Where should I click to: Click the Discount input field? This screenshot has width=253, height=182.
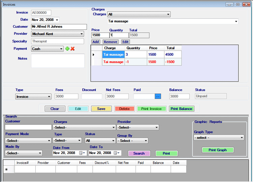[x=92, y=96]
